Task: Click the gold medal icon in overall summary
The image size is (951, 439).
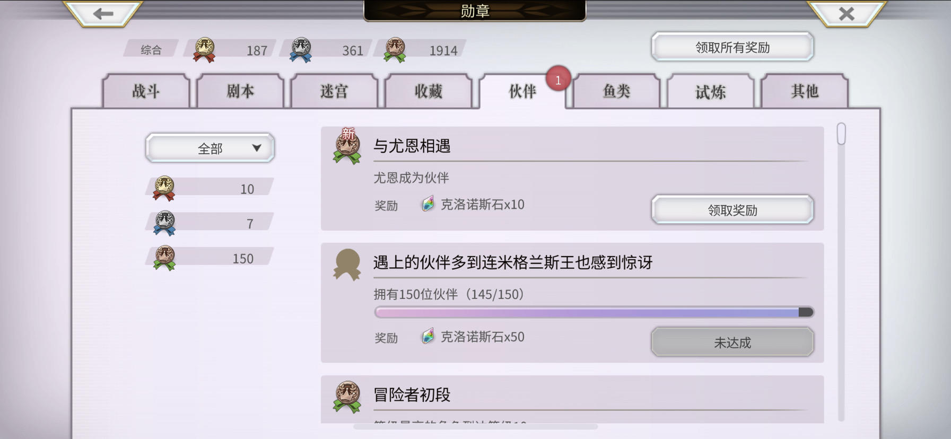Action: pos(204,50)
